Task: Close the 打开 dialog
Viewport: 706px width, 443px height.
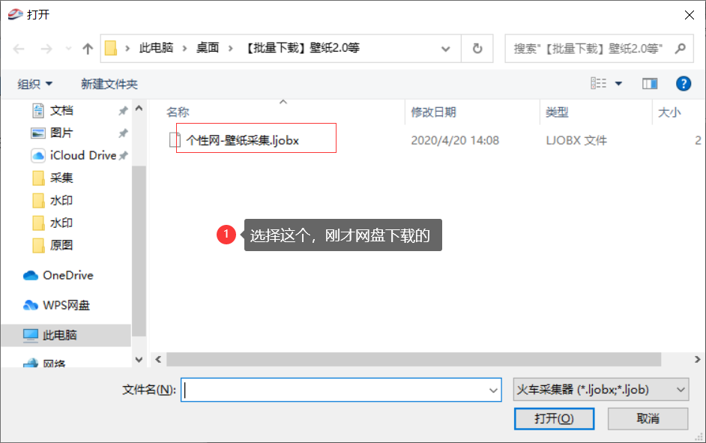Action: click(689, 15)
